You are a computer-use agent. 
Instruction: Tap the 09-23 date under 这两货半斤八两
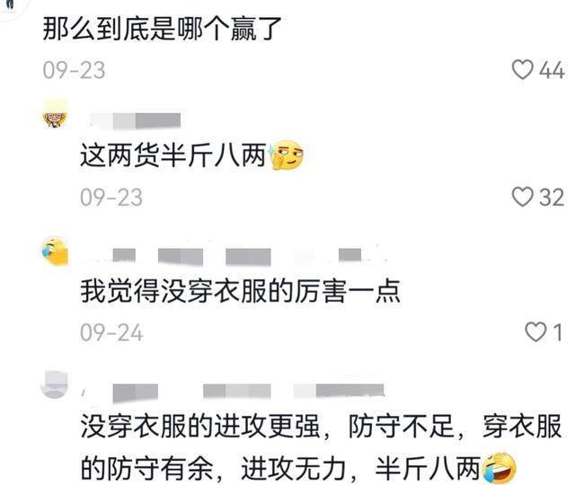(x=111, y=198)
